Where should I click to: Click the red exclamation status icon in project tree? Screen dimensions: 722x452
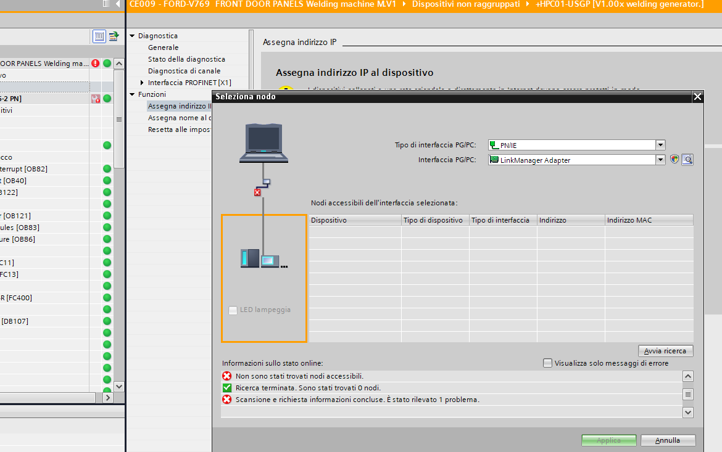tap(95, 64)
